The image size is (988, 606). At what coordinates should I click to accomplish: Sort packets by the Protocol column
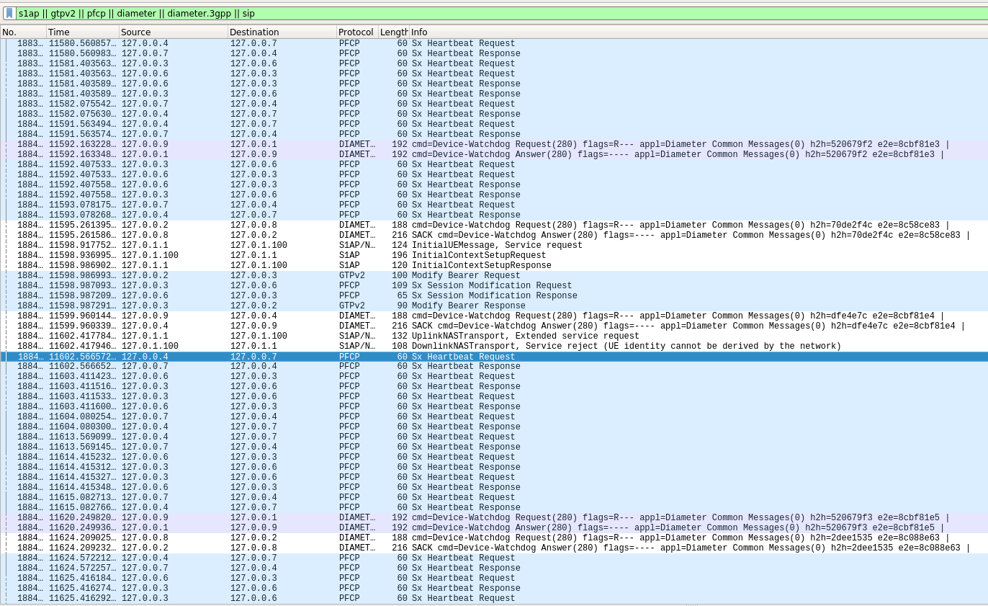pyautogui.click(x=356, y=32)
